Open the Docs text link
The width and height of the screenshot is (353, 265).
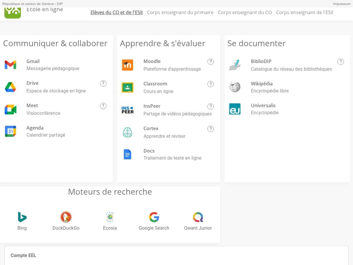[149, 151]
